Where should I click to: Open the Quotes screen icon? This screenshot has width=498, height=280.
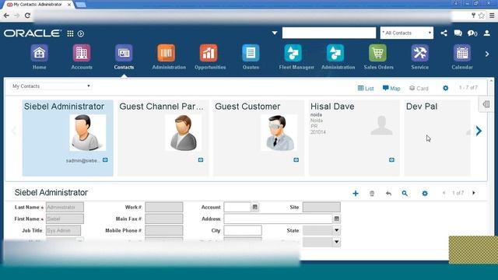point(251,53)
